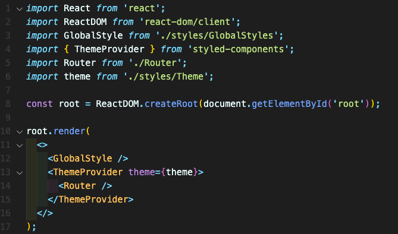Collapse the ThemeProvider fold chevron on line 13
Image resolution: width=398 pixels, height=234 pixels.
(x=20, y=173)
